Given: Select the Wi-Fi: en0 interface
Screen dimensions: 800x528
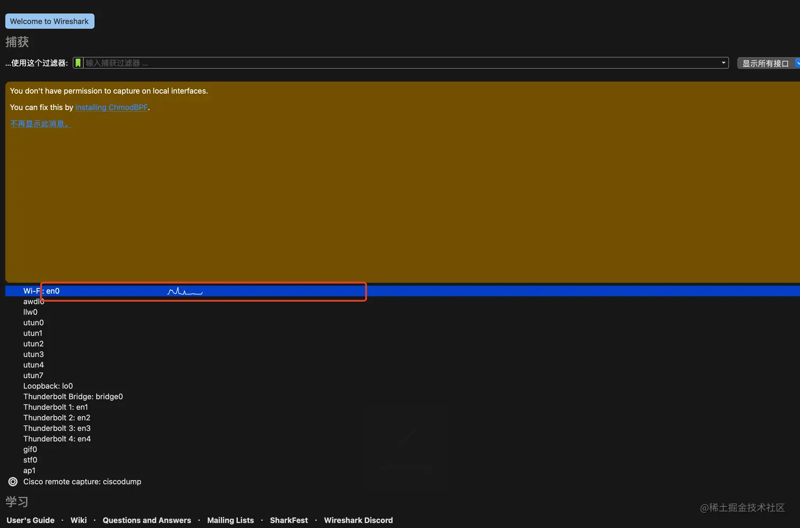Looking at the screenshot, I should (x=403, y=291).
